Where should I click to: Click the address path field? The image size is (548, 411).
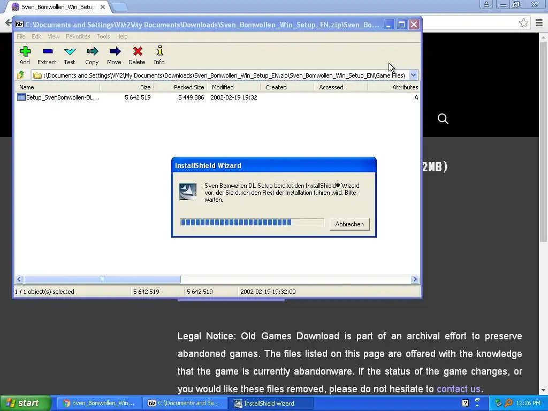click(x=224, y=75)
